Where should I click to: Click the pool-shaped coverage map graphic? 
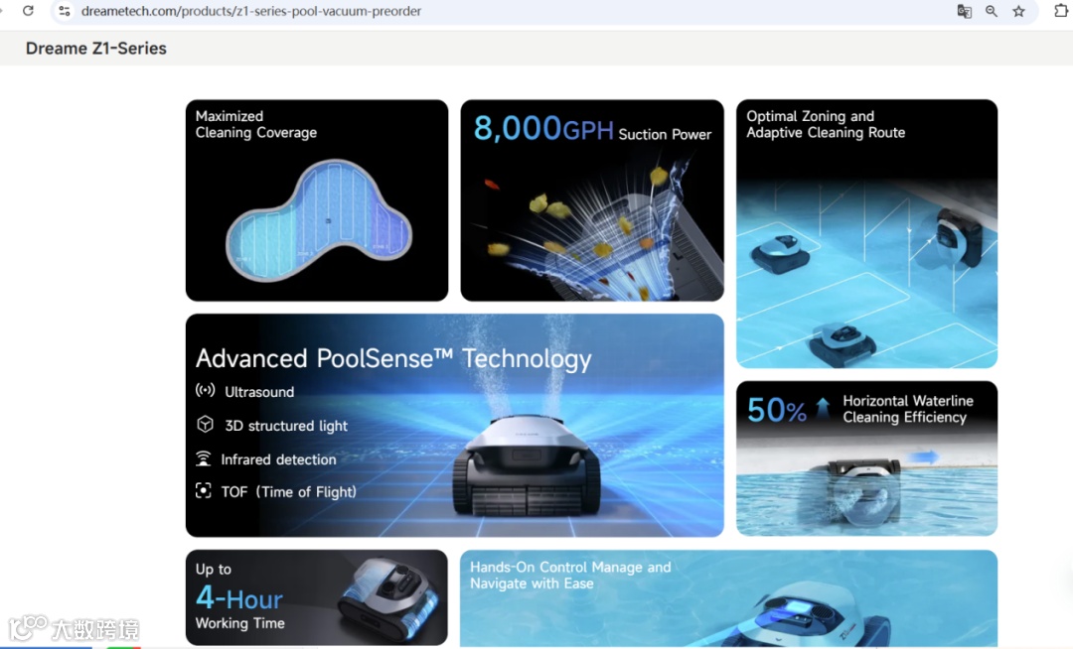pyautogui.click(x=319, y=220)
